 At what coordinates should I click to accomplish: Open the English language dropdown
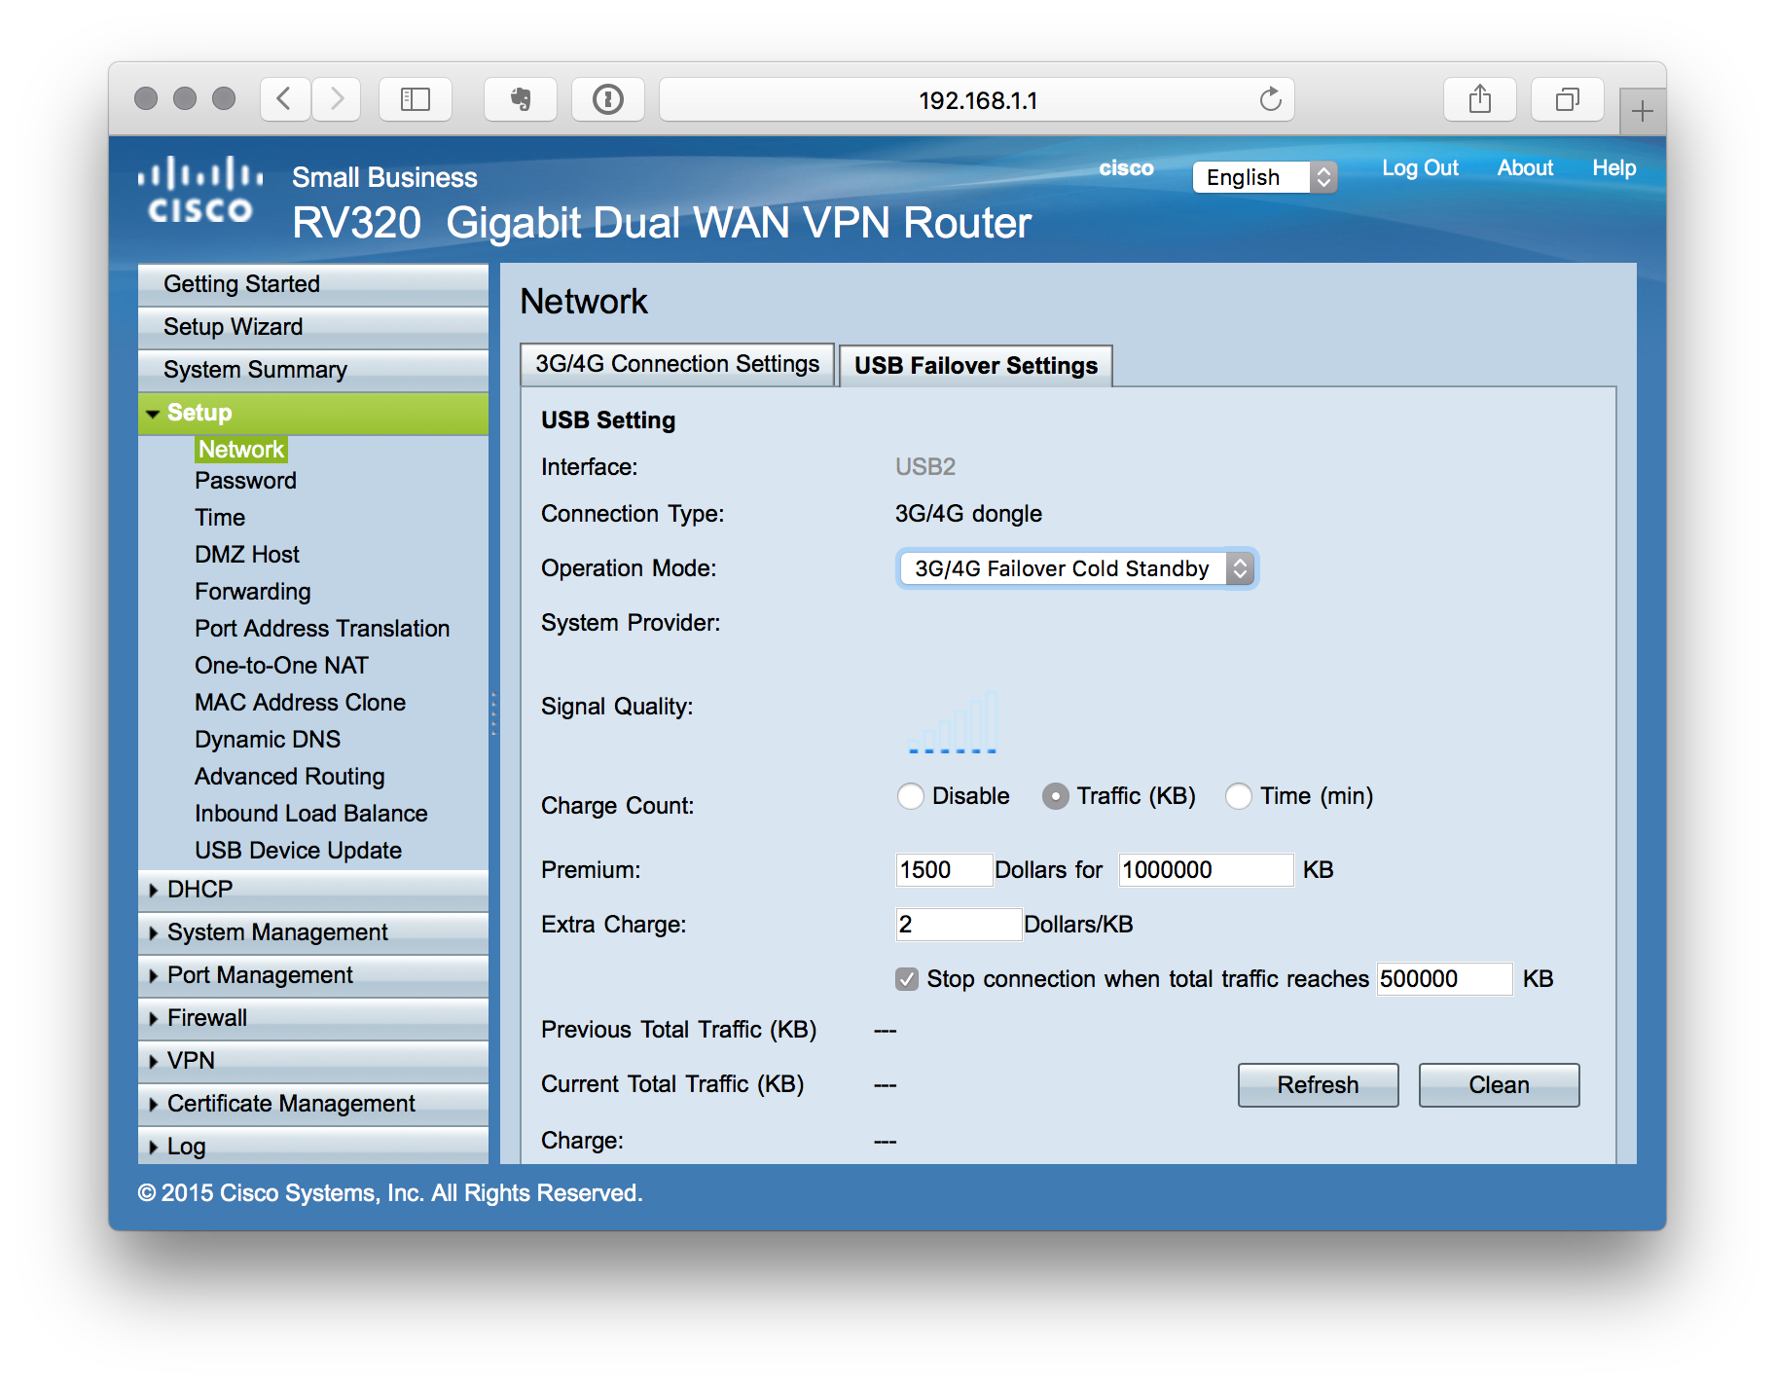[x=1265, y=177]
